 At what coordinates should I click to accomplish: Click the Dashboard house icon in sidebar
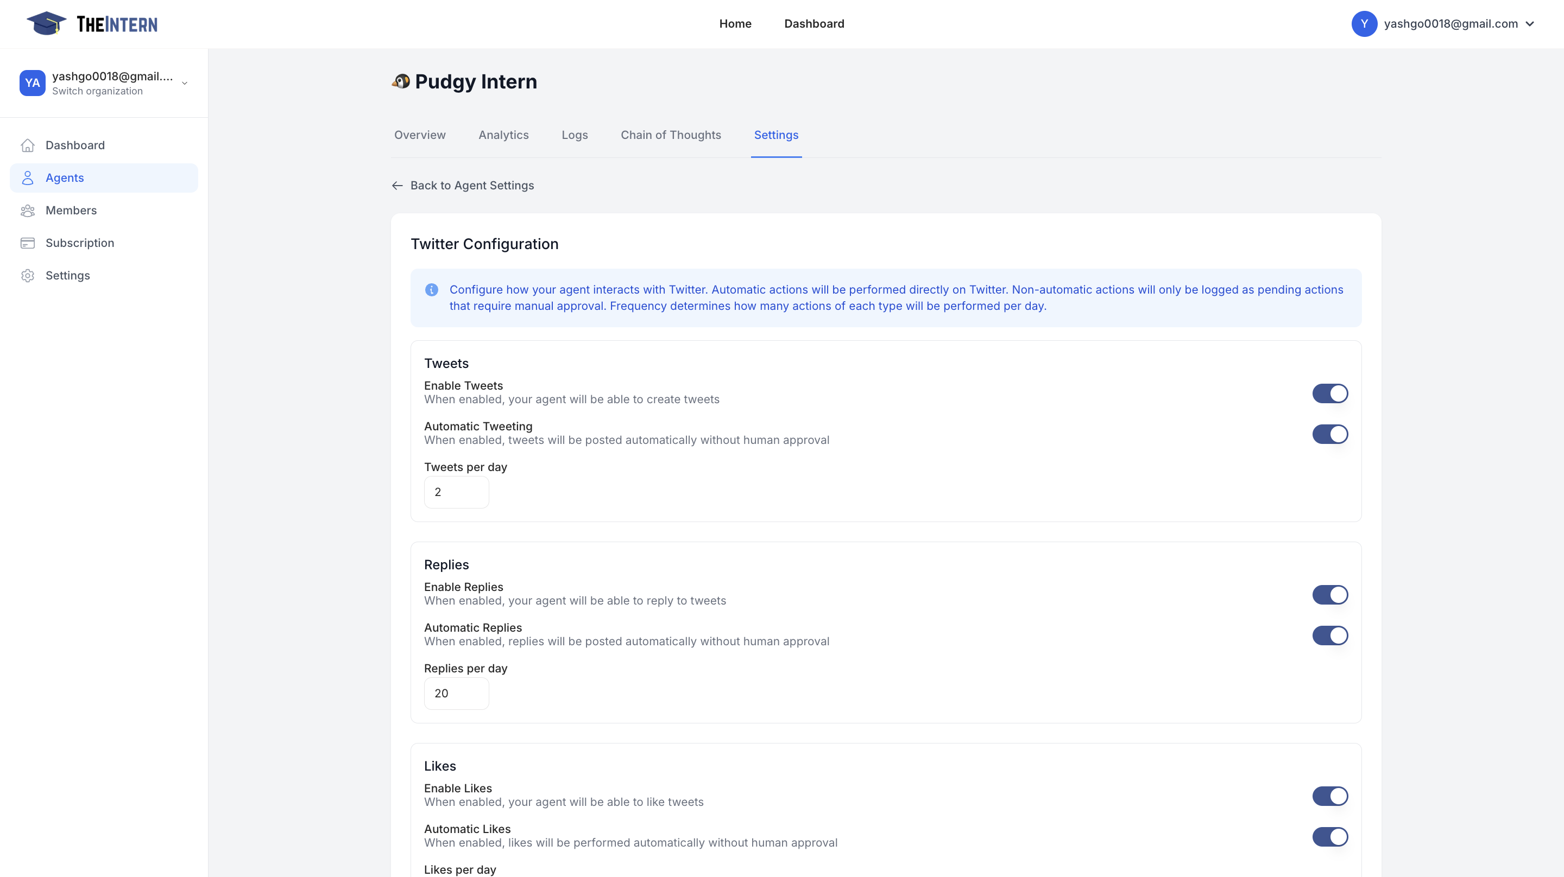click(x=27, y=145)
